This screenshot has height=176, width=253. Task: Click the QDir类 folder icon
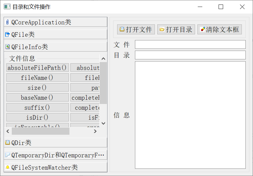(8, 142)
